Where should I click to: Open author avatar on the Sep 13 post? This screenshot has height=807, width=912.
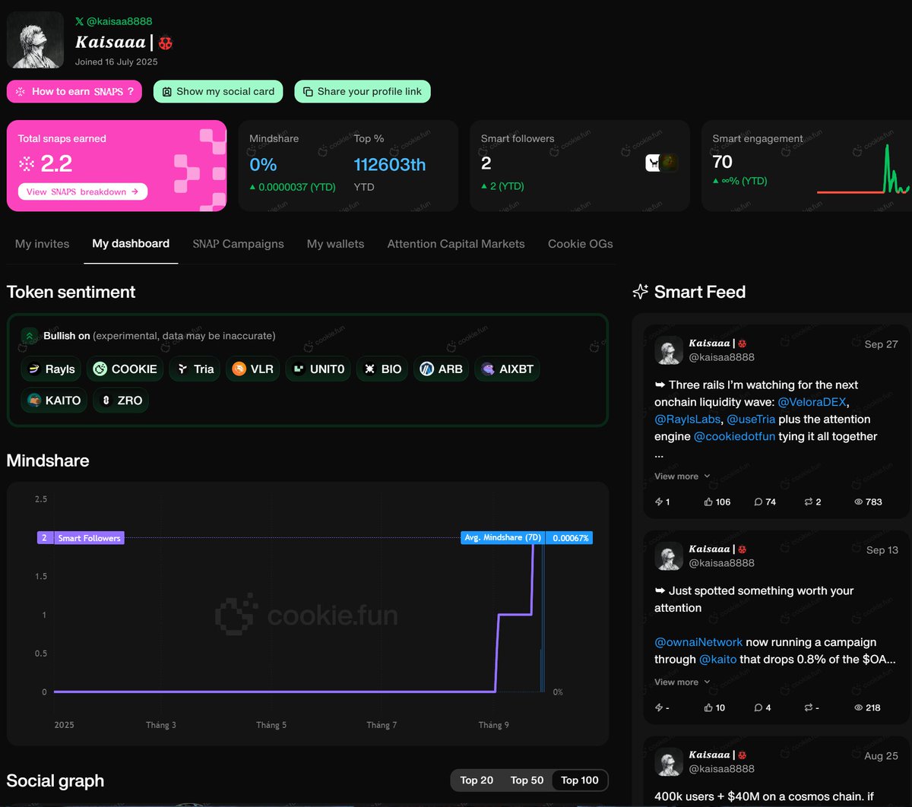tap(669, 556)
